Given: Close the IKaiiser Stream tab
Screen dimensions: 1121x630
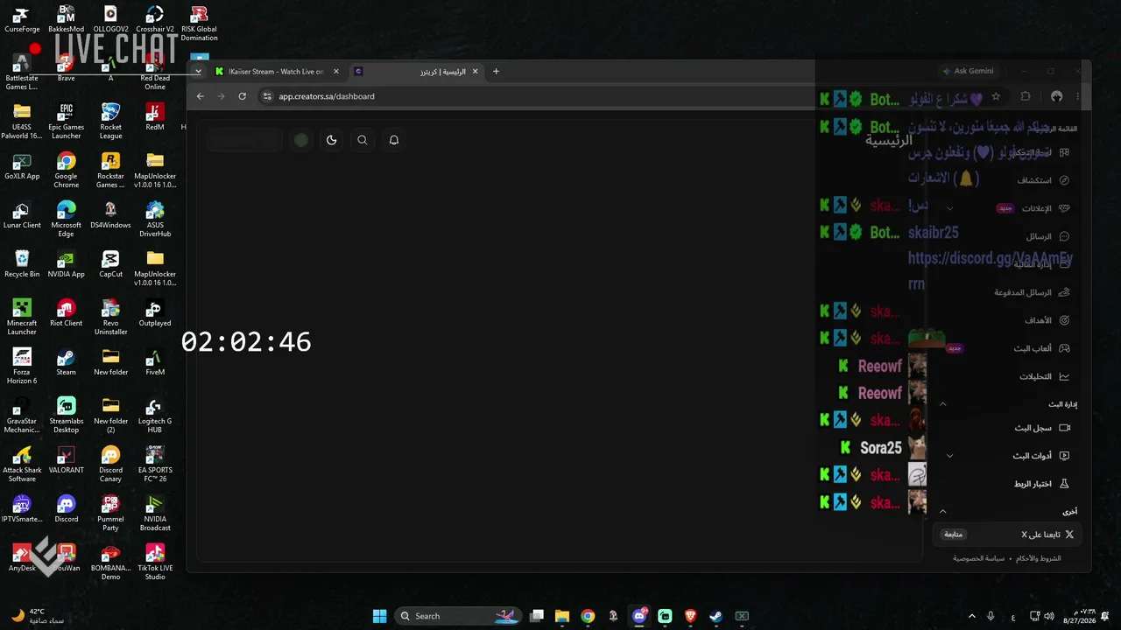Looking at the screenshot, I should pyautogui.click(x=336, y=72).
